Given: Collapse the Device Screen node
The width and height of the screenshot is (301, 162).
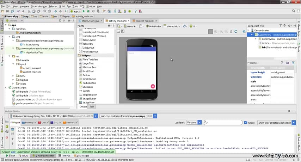Looking at the screenshot, I should (248, 31).
